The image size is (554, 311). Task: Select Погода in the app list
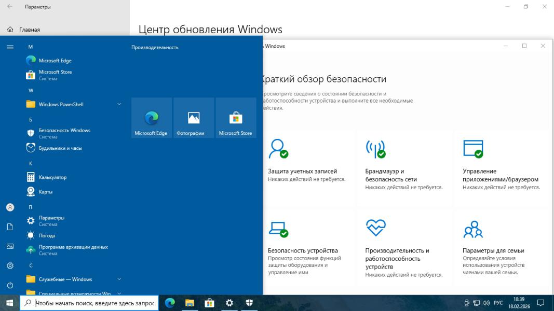(x=47, y=235)
